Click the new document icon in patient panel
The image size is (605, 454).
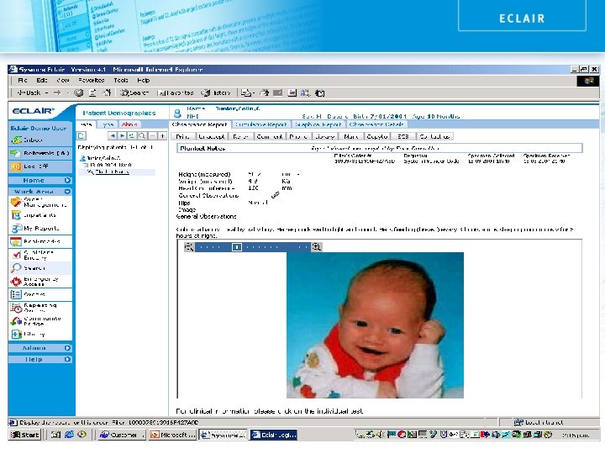82,136
